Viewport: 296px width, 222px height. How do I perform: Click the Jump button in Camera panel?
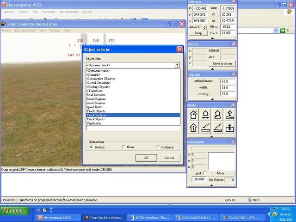point(198,33)
